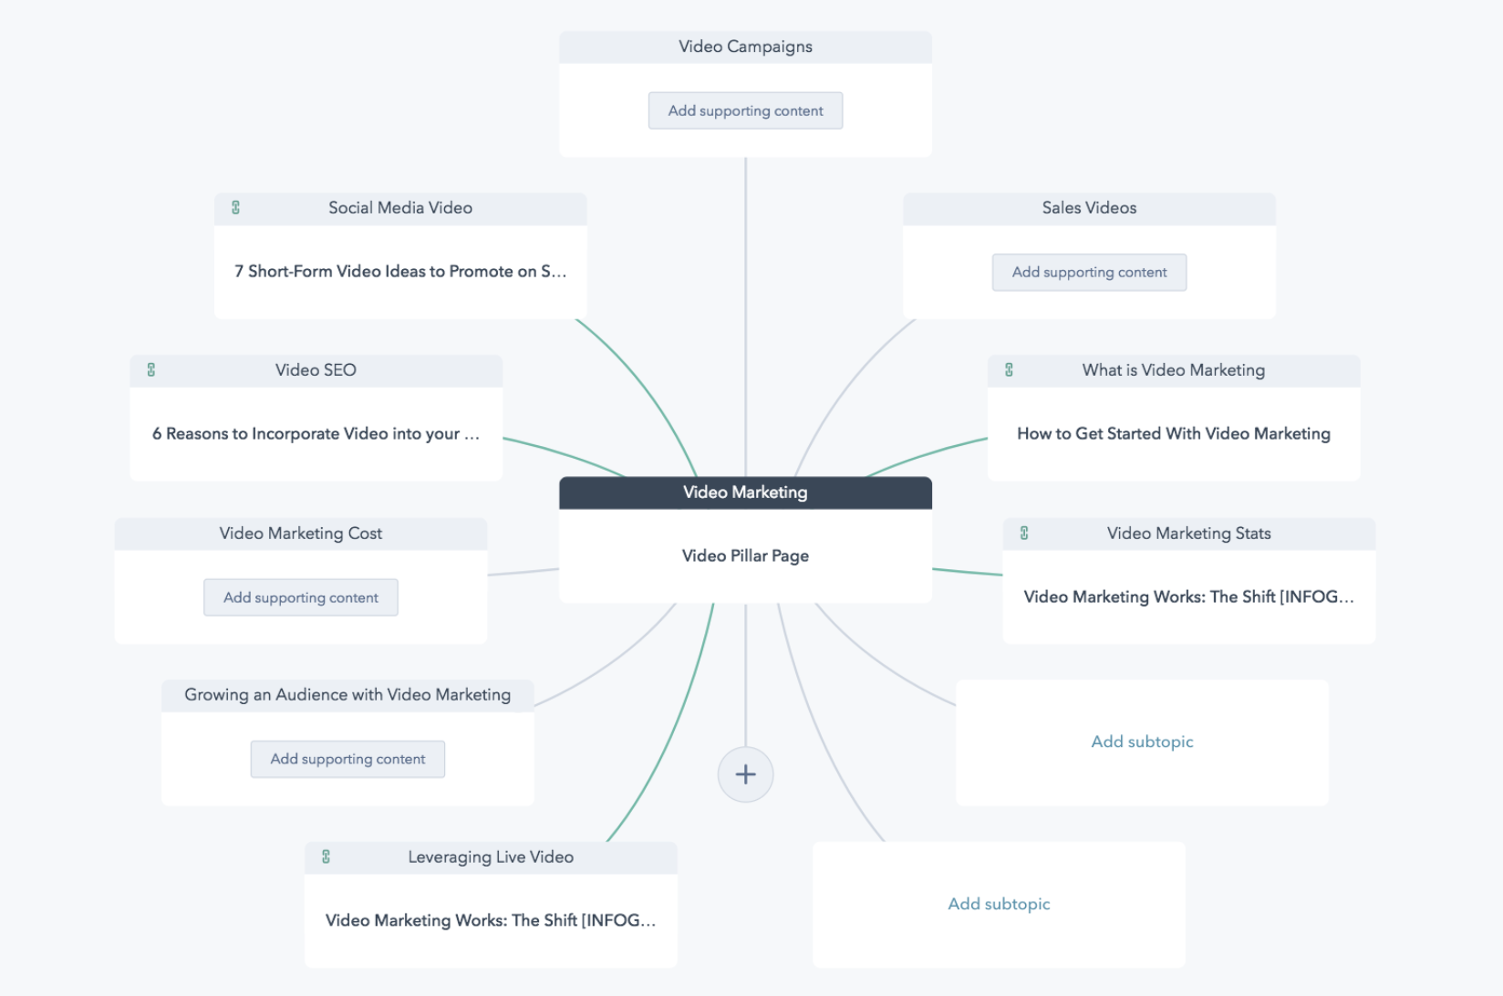Open the Video Pillar Page content

745,556
